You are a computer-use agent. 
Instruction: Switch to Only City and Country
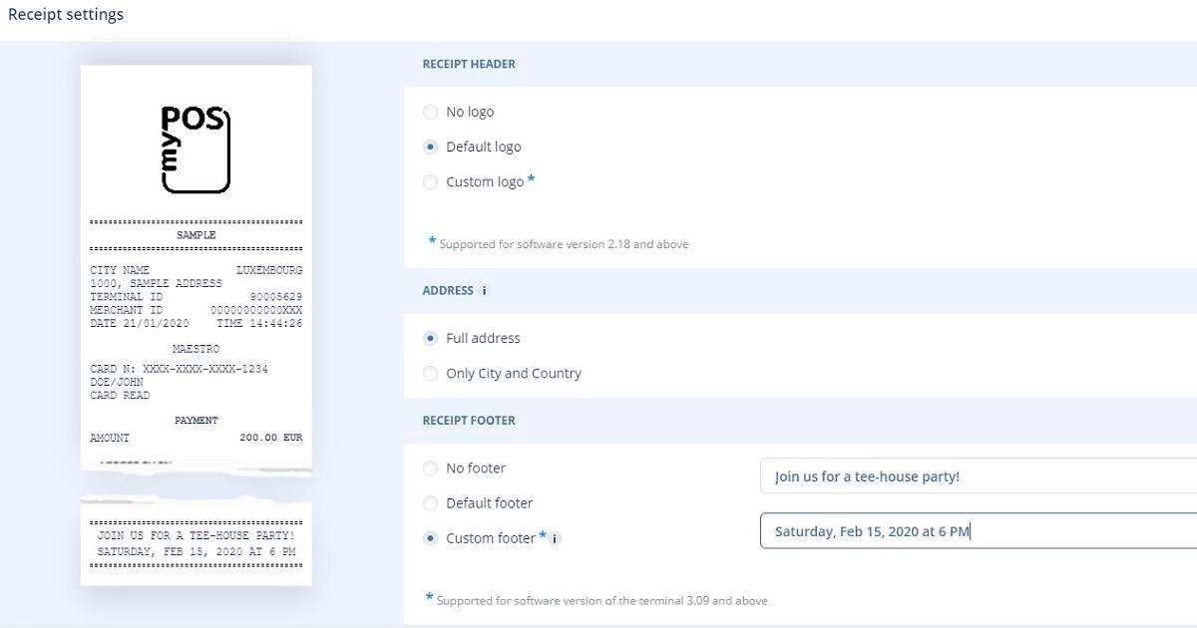[430, 373]
